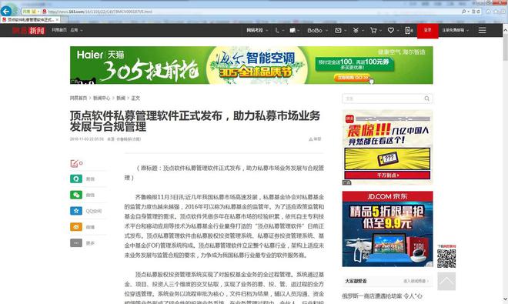Viewport: 508px width, 304px height.
Task: Open the shopping cart icon in navbar
Action: (x=373, y=30)
